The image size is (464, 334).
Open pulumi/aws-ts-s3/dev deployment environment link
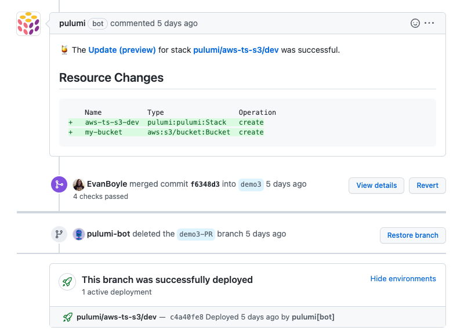tap(117, 317)
